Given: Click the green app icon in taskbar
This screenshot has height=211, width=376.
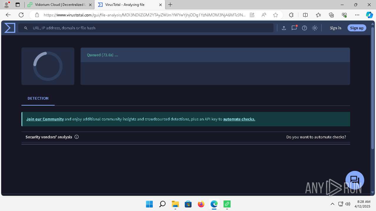Looking at the screenshot, I should pyautogui.click(x=227, y=204).
